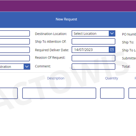
Task: Click the Ship To label
Action: coord(128,42)
